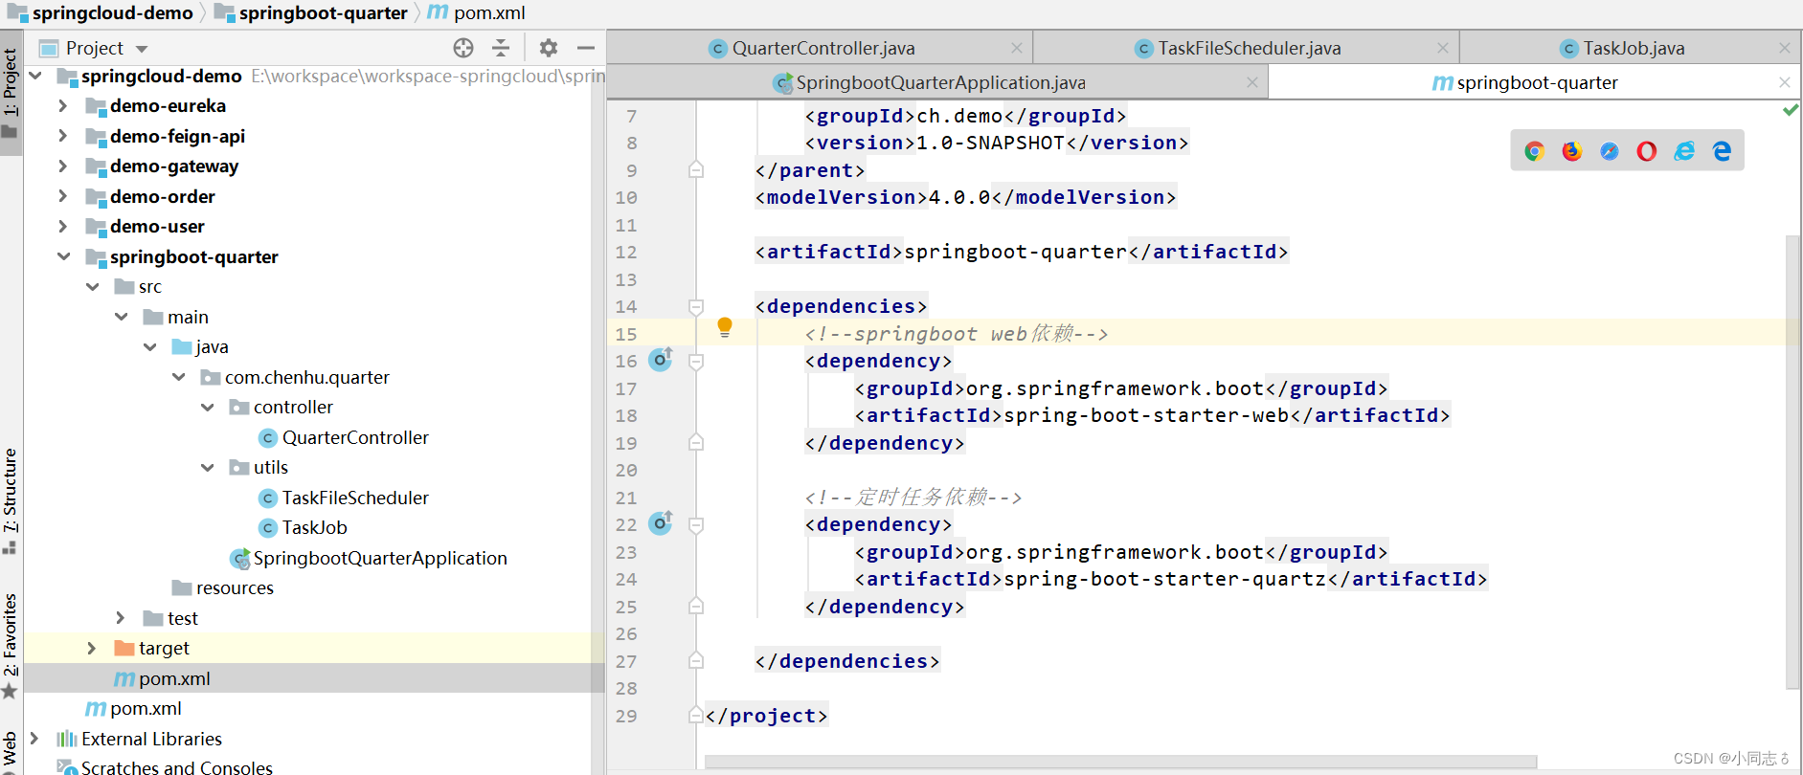
Task: Close the SpringbootQuarterApplication.java tab
Action: click(1251, 82)
